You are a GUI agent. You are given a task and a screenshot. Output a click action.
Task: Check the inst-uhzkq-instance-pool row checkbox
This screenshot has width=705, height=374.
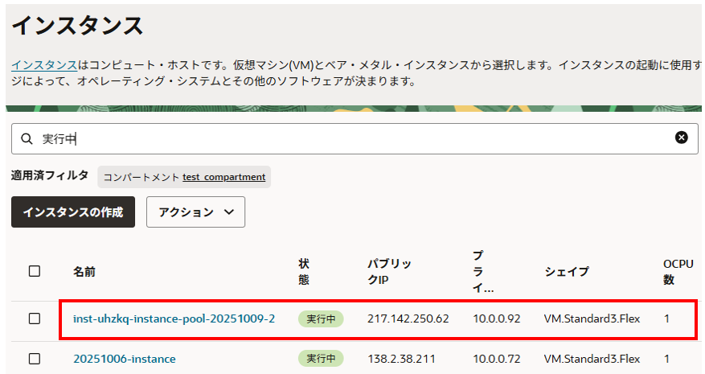[x=35, y=319]
